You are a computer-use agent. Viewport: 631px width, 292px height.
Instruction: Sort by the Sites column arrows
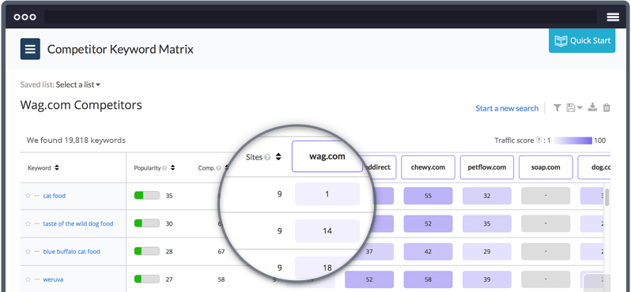[278, 157]
